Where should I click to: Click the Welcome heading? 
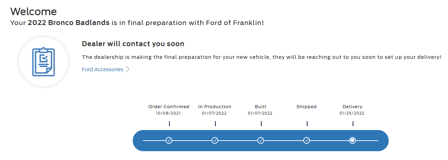34,11
